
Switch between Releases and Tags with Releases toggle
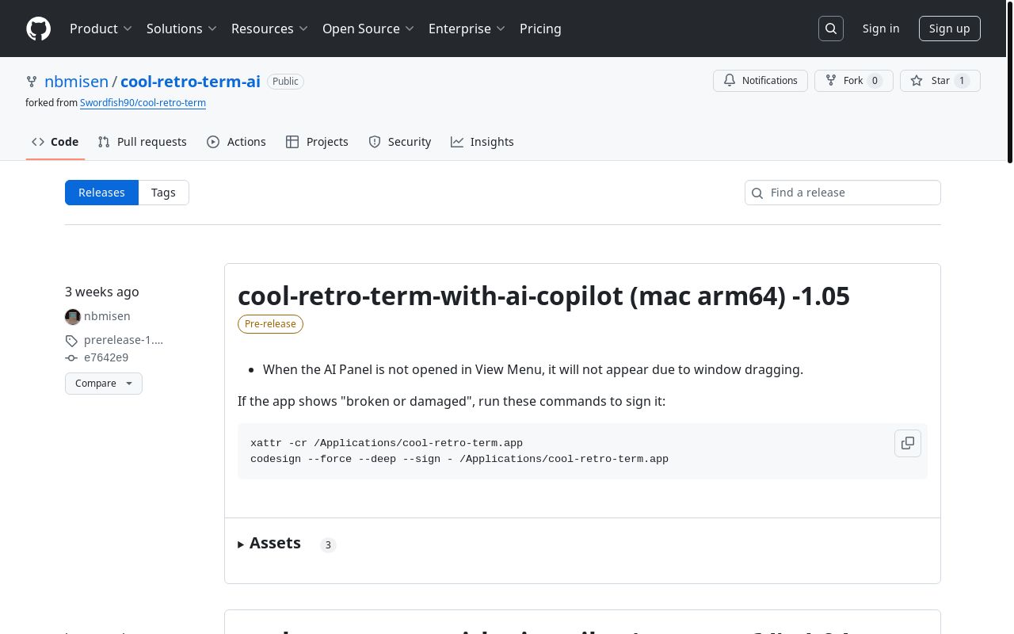[101, 192]
